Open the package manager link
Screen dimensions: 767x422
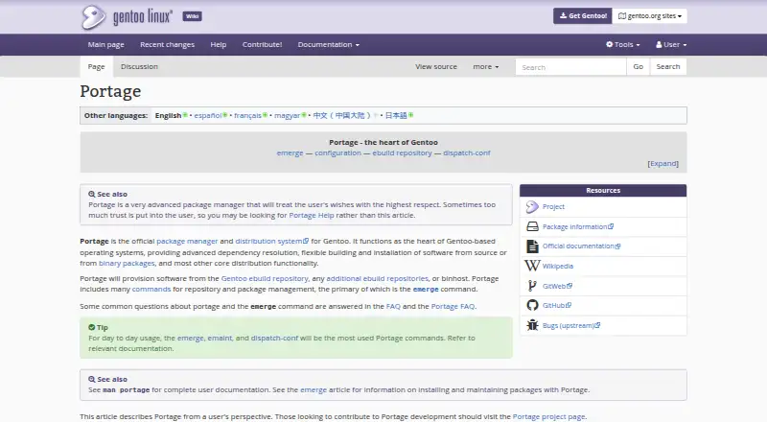pyautogui.click(x=187, y=241)
